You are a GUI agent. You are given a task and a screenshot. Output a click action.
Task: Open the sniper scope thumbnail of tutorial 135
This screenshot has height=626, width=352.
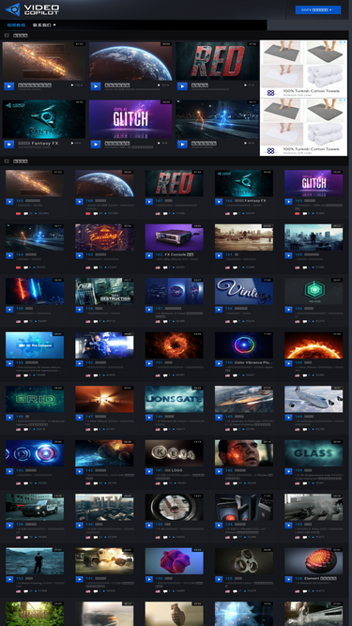(x=174, y=507)
